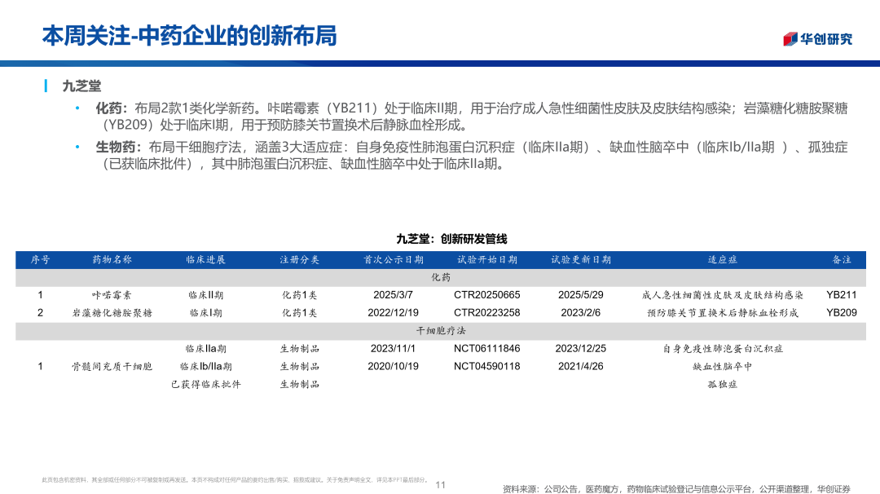The height and width of the screenshot is (494, 880).
Task: Click 生物制品 in the 临床IIa期 row
Action: point(300,349)
